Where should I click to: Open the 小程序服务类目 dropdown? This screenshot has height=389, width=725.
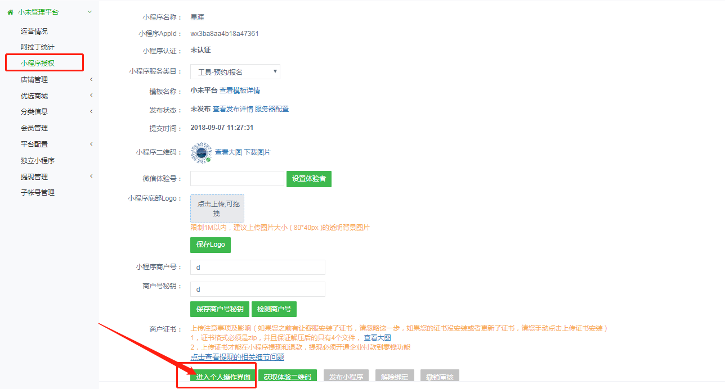tap(235, 72)
